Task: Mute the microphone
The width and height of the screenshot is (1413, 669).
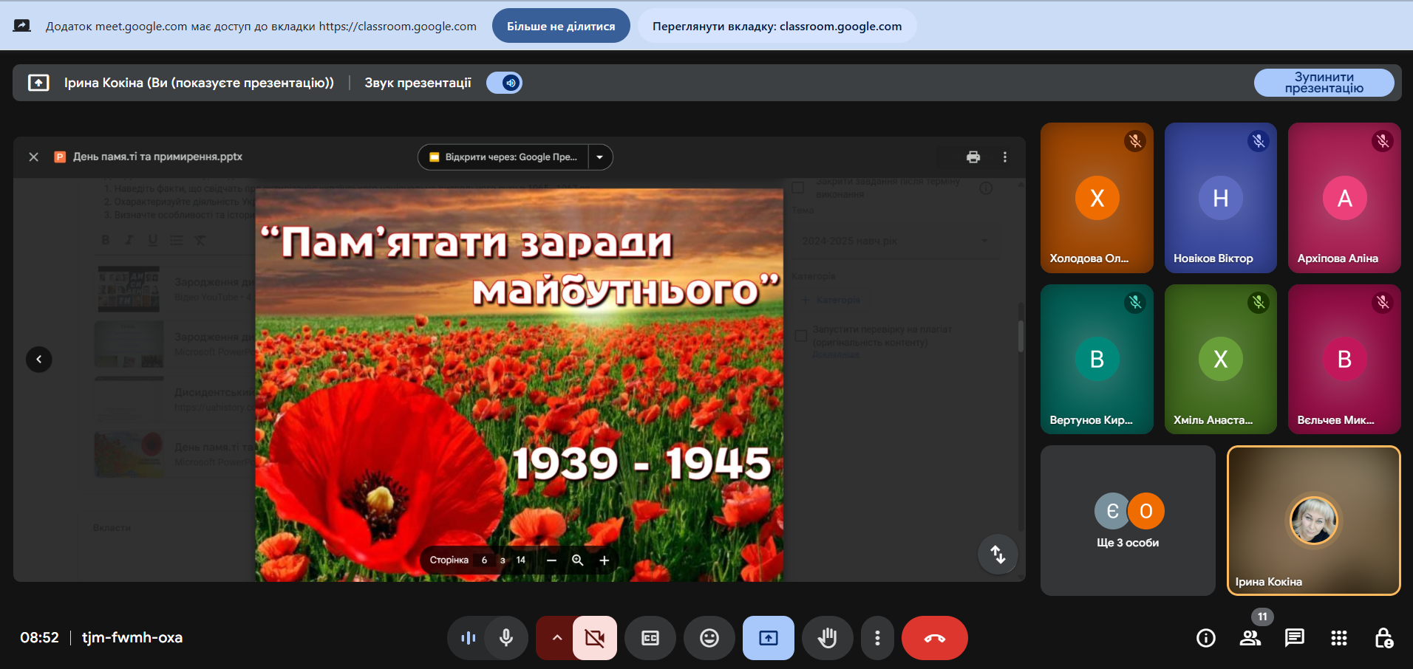Action: [x=506, y=638]
